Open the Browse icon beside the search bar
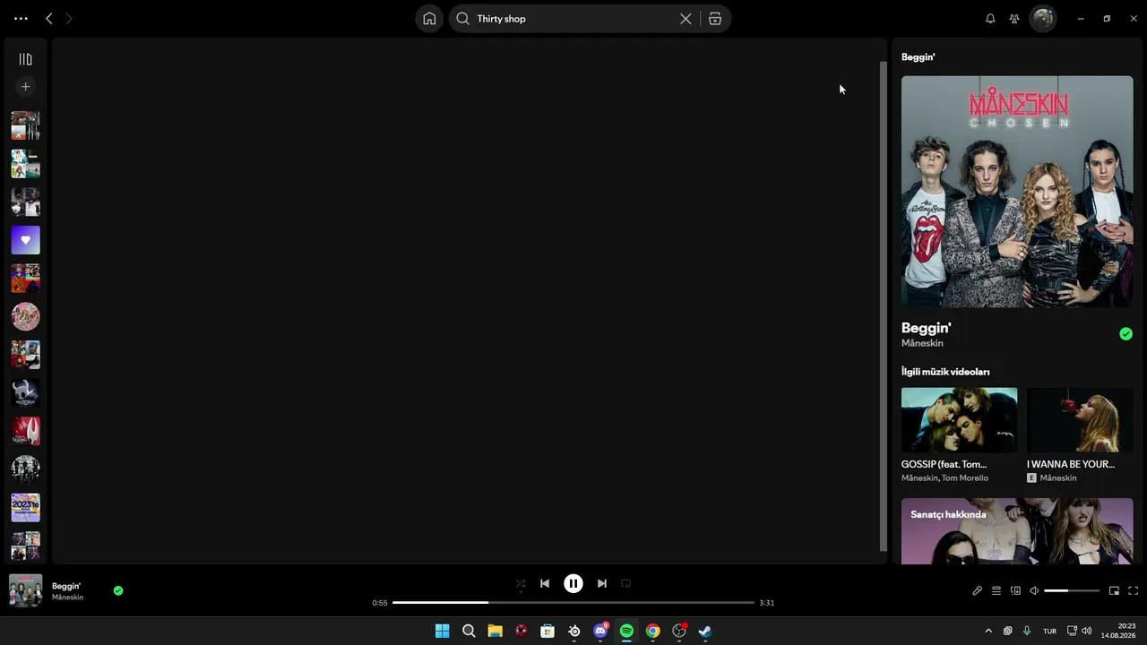The image size is (1147, 645). 715,19
